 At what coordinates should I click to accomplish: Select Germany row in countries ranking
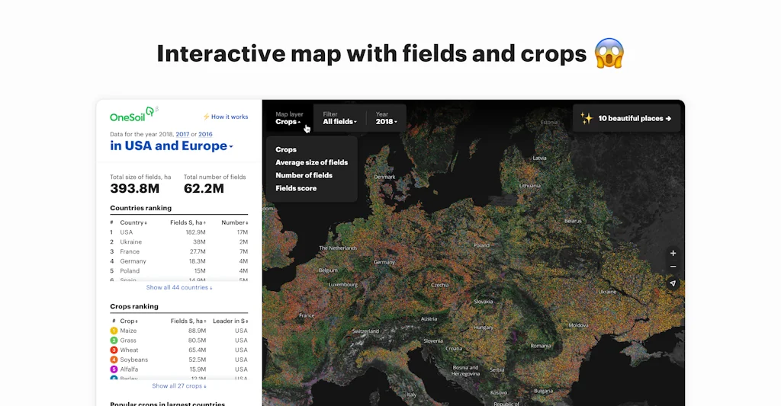tap(178, 261)
